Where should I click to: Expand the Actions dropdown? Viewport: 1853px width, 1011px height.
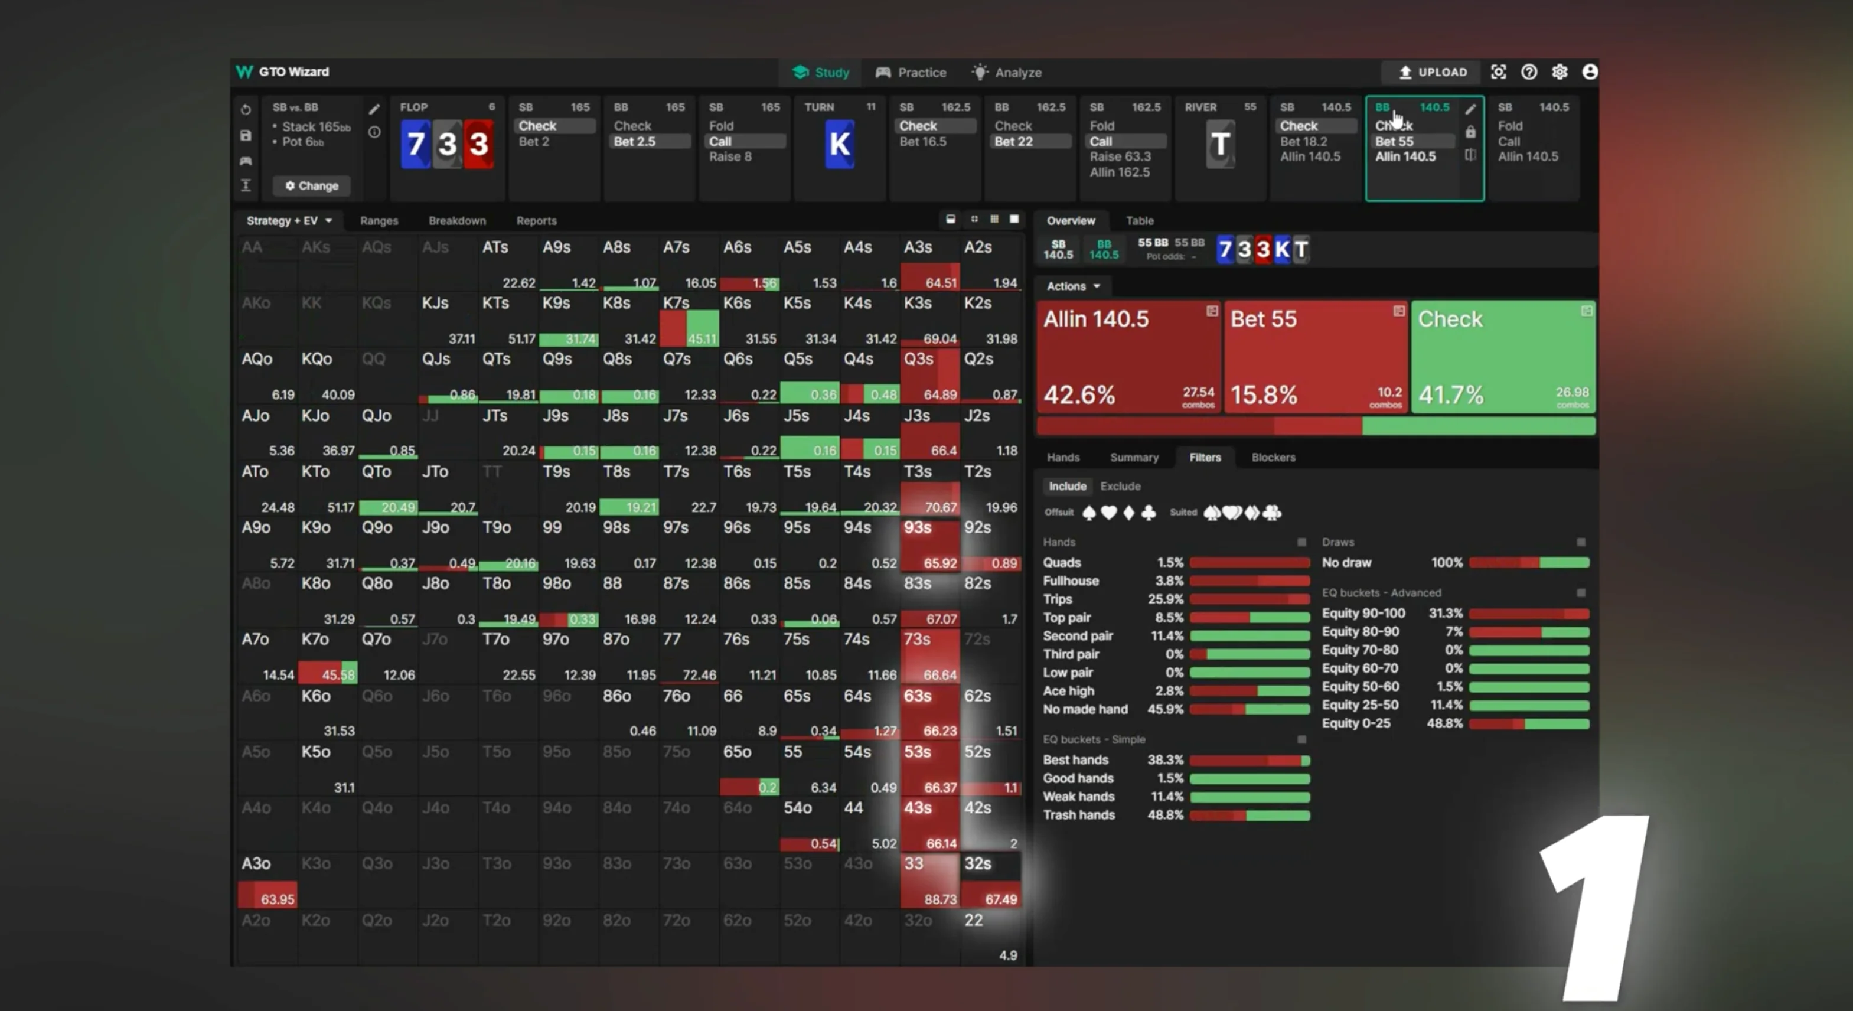pyautogui.click(x=1072, y=286)
